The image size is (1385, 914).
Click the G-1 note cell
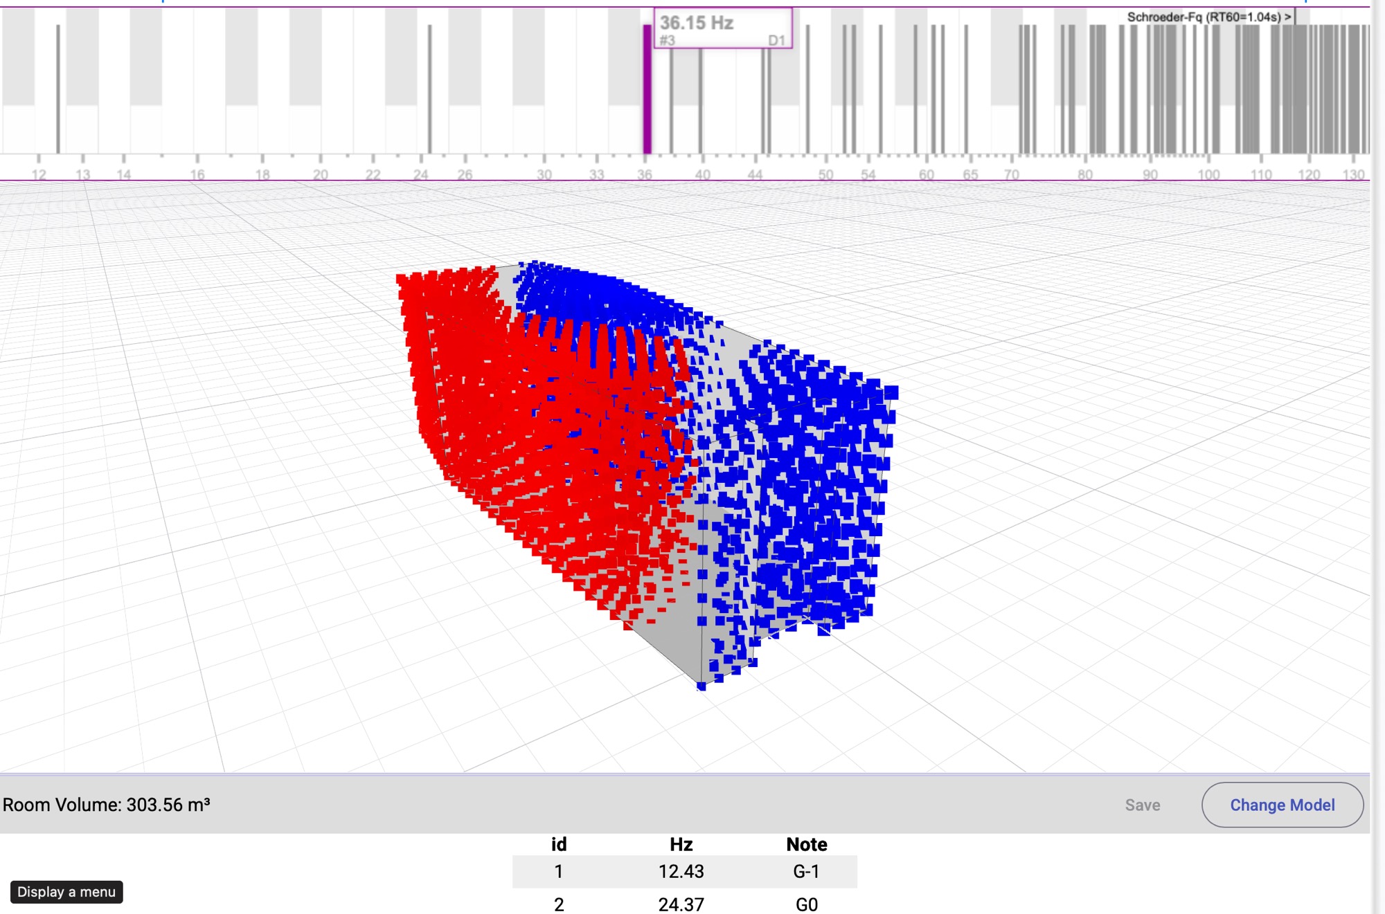coord(807,871)
